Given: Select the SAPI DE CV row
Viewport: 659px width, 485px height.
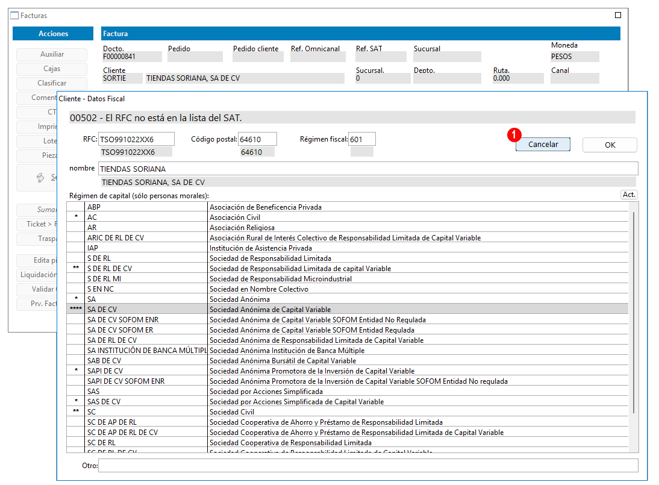Looking at the screenshot, I should coord(348,371).
